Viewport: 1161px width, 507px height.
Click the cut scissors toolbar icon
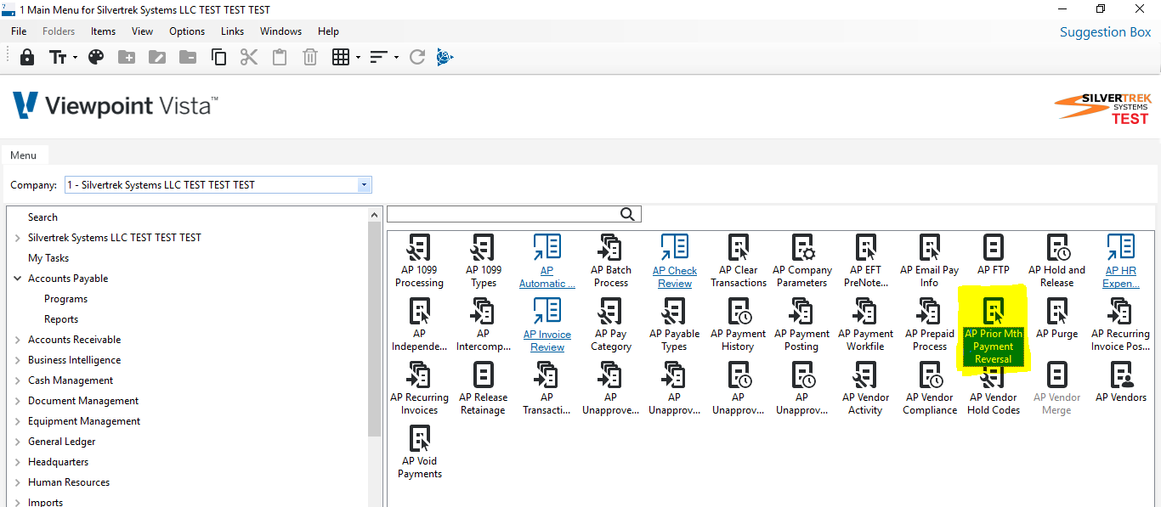(x=248, y=57)
